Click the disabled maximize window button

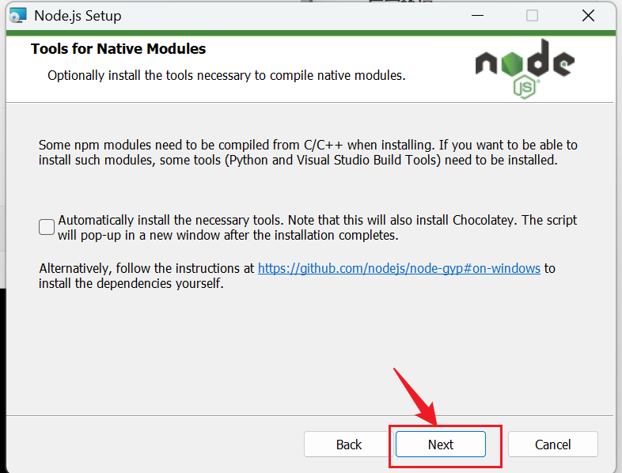pyautogui.click(x=532, y=16)
